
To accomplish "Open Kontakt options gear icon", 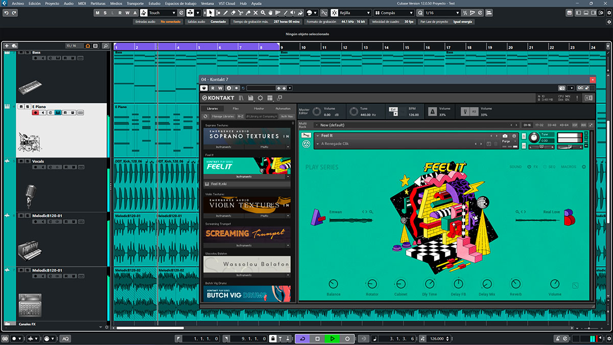I will click(260, 98).
